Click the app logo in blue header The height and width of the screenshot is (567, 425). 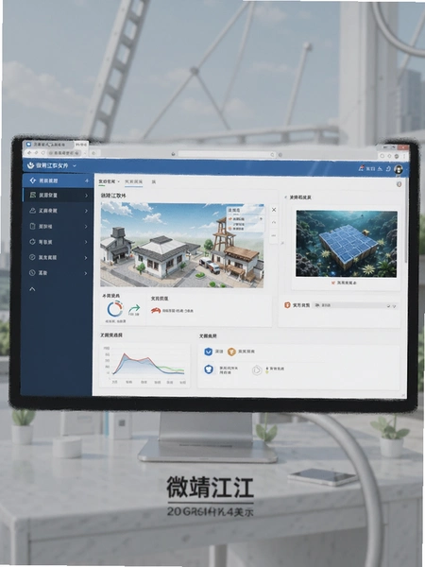click(30, 165)
